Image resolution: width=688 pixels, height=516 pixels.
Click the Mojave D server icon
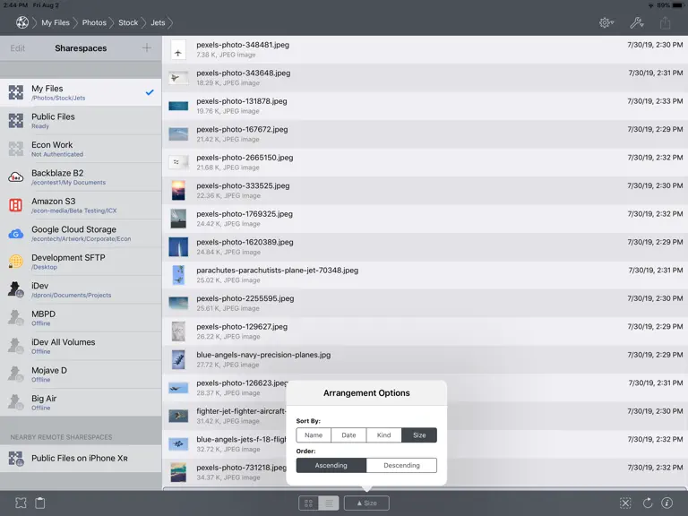(16, 374)
